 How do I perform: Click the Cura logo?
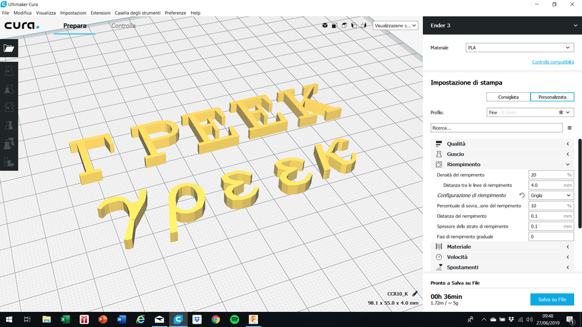pyautogui.click(x=22, y=26)
